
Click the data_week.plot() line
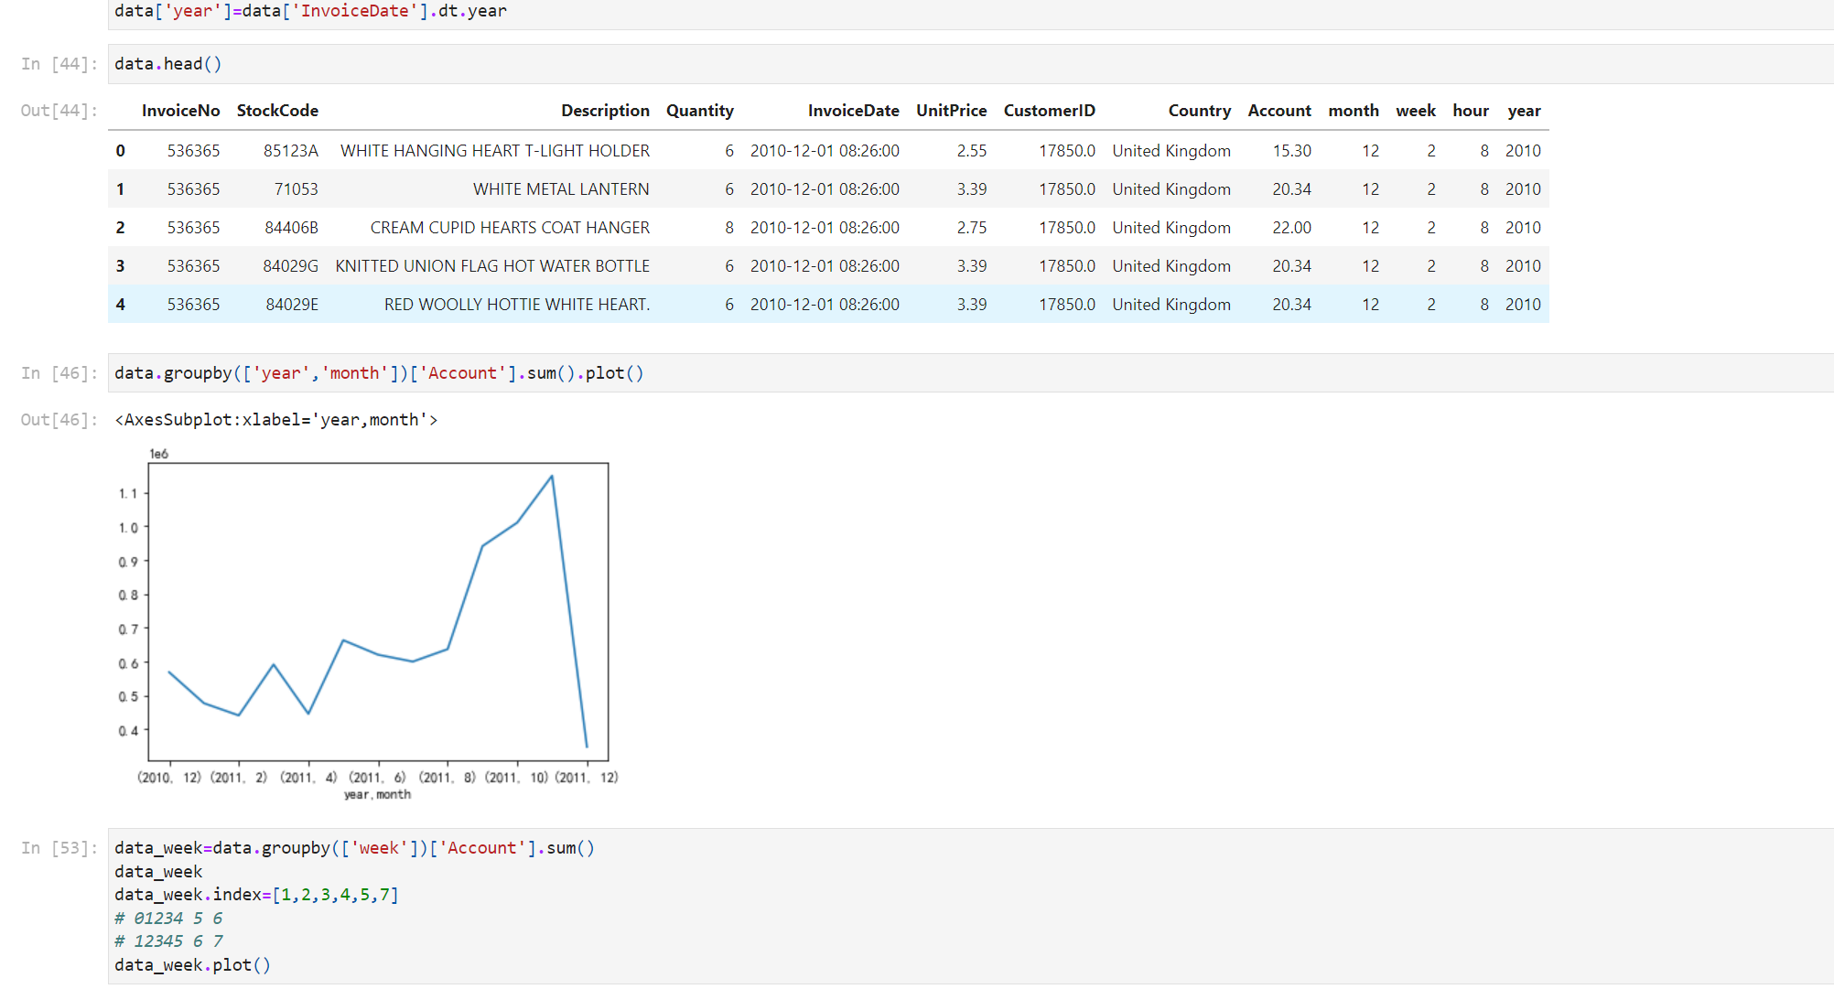(x=192, y=965)
